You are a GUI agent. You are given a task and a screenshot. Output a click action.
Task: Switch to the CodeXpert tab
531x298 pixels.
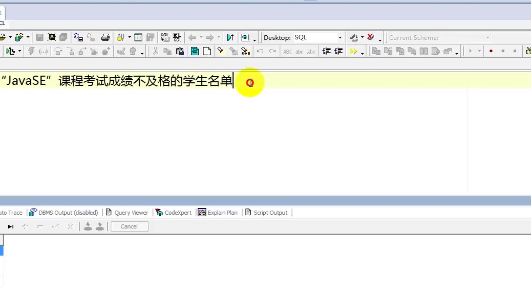(174, 213)
